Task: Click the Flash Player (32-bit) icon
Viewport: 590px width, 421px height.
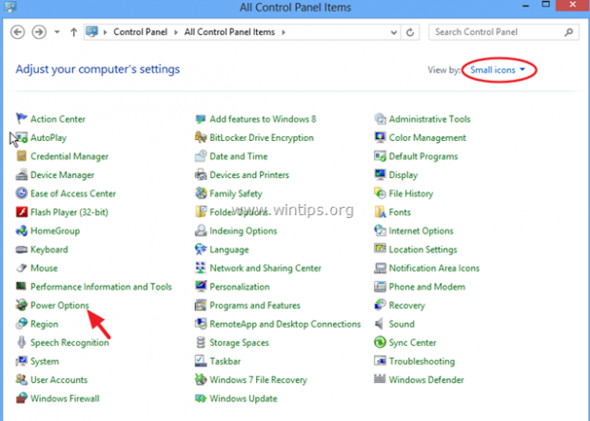Action: 22,212
